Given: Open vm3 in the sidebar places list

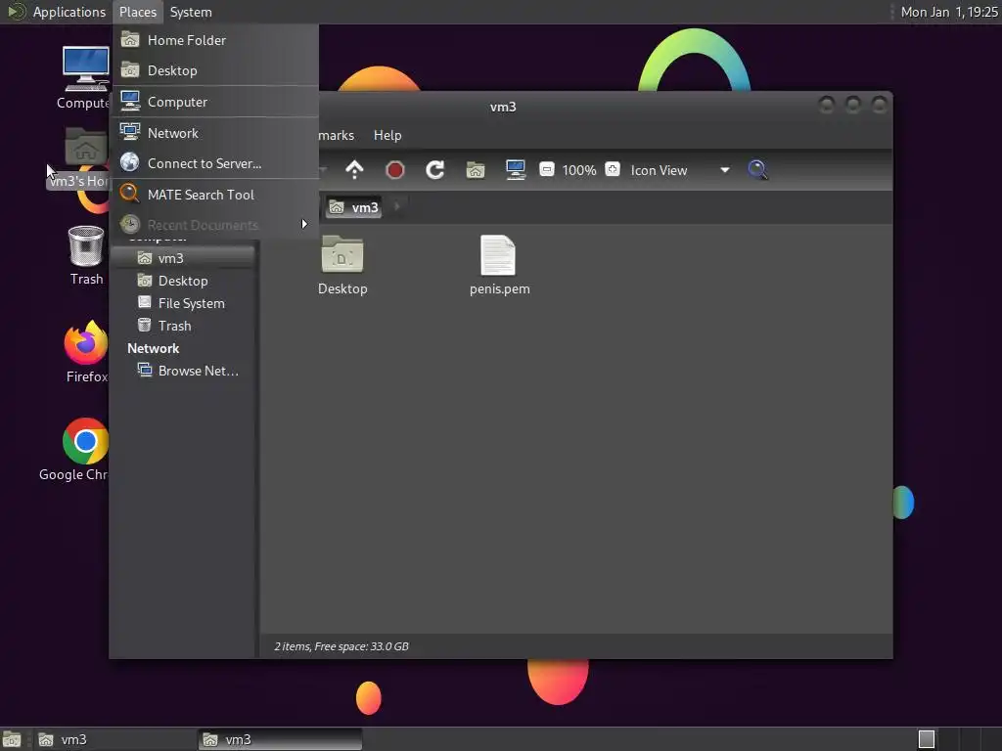Looking at the screenshot, I should tap(183, 258).
